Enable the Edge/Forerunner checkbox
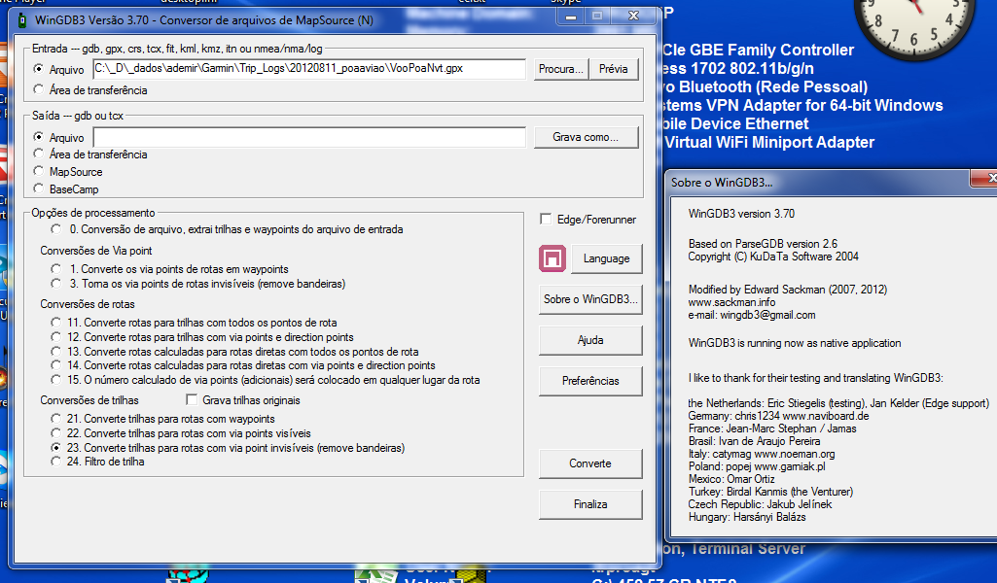This screenshot has width=997, height=583. click(x=547, y=219)
